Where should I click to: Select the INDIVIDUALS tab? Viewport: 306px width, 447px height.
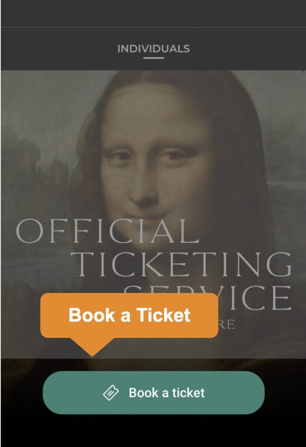click(x=154, y=49)
